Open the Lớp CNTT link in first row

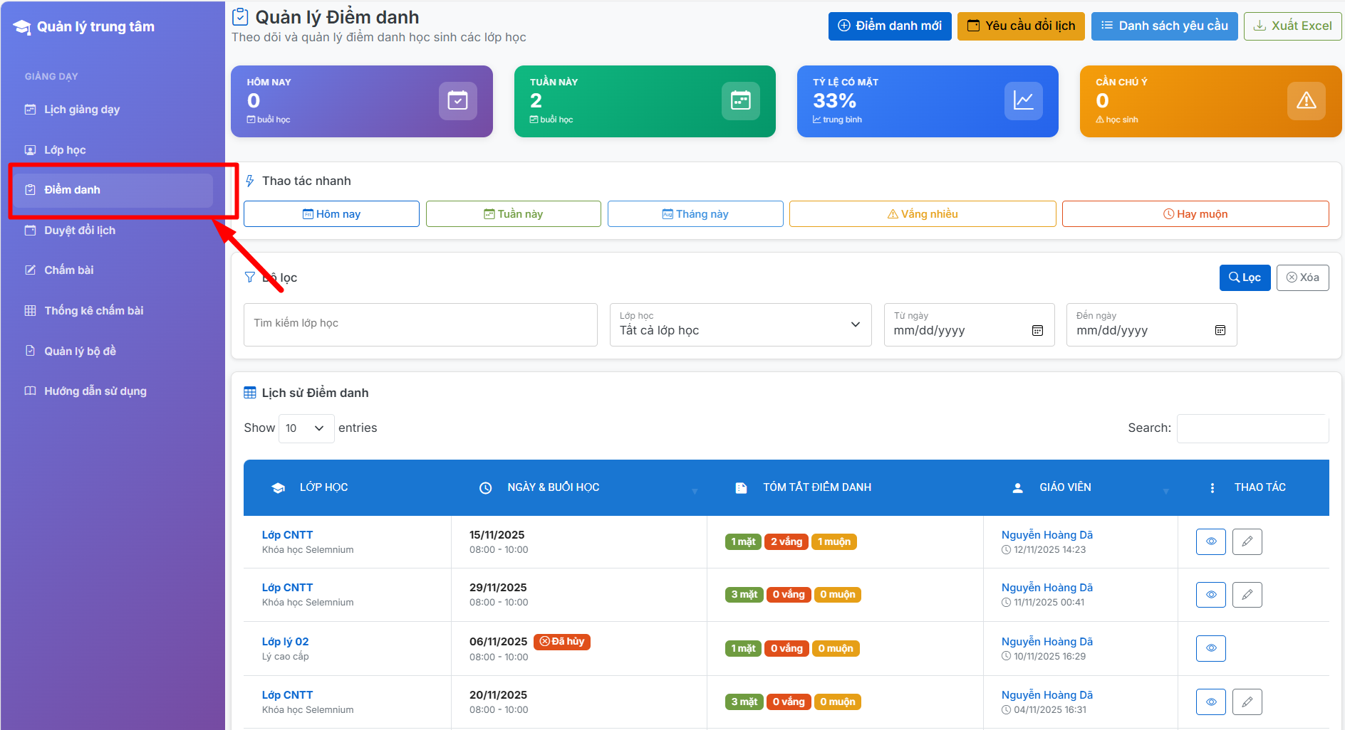tap(287, 535)
